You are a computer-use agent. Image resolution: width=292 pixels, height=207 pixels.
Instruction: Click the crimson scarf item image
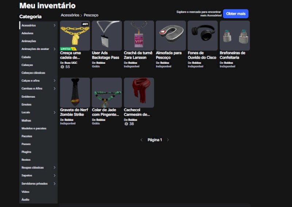point(139,93)
